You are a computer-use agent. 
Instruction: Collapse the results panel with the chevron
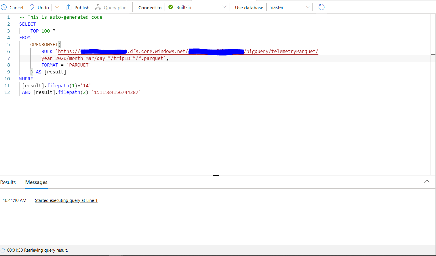pyautogui.click(x=427, y=181)
